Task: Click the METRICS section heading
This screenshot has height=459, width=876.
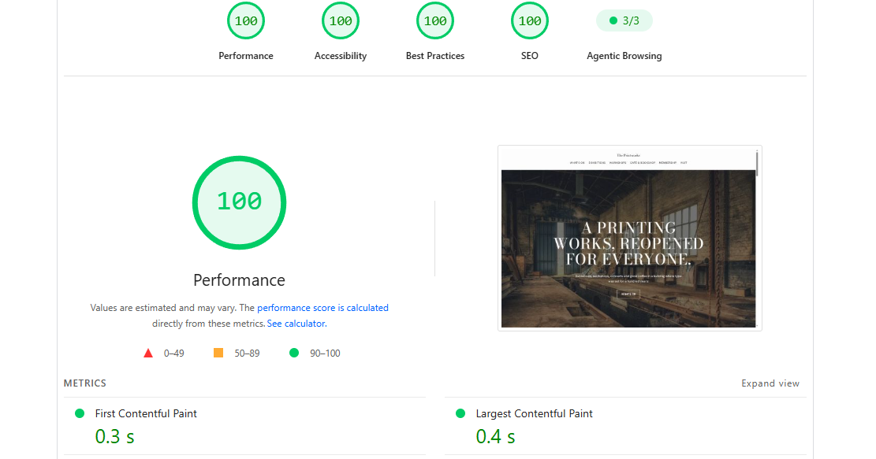Action: (85, 383)
